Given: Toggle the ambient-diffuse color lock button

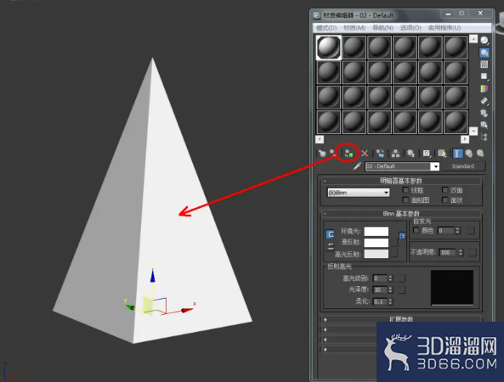Looking at the screenshot, I should (330, 234).
